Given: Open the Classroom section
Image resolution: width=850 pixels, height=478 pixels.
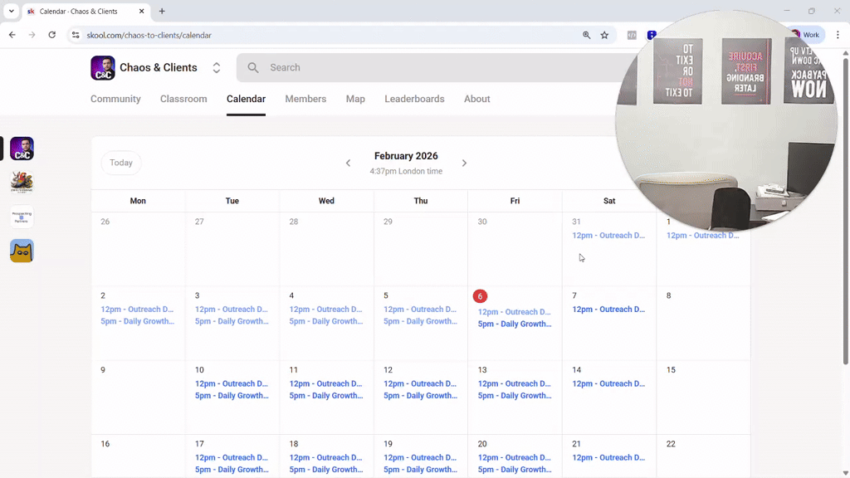Looking at the screenshot, I should (183, 99).
